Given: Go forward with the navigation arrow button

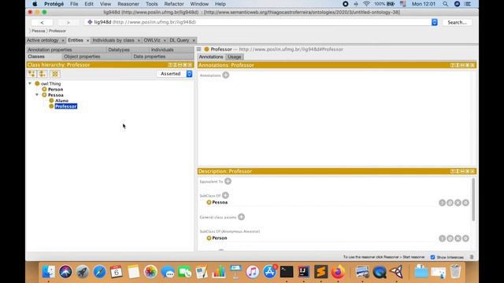Looking at the screenshot, I should tap(69, 23).
